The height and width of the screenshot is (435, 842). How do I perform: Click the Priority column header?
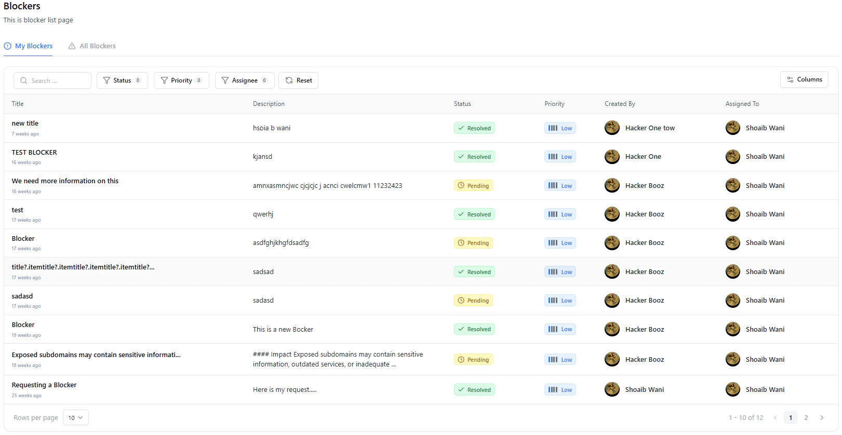click(554, 104)
